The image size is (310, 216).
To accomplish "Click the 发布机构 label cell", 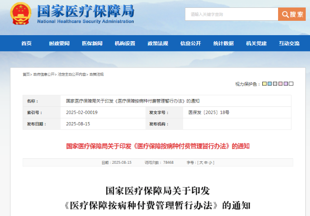I will 164,124.
